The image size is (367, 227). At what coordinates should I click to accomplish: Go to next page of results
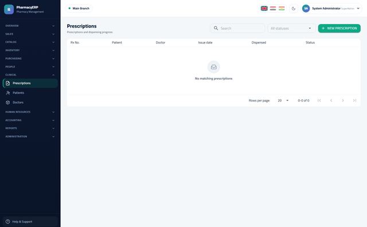(x=343, y=100)
